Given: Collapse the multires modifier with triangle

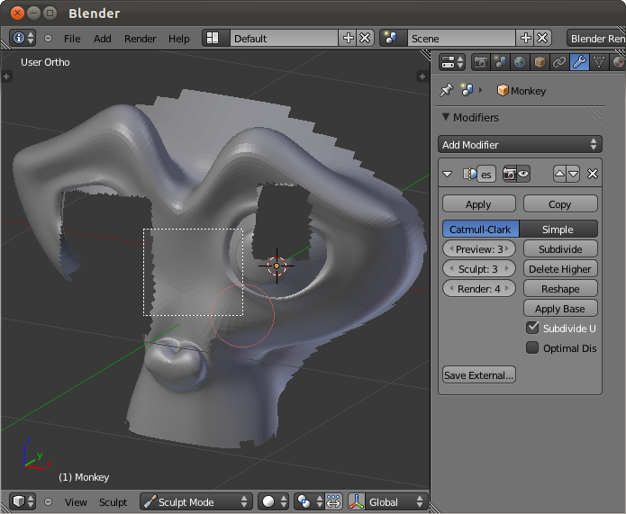Looking at the screenshot, I should [x=447, y=175].
